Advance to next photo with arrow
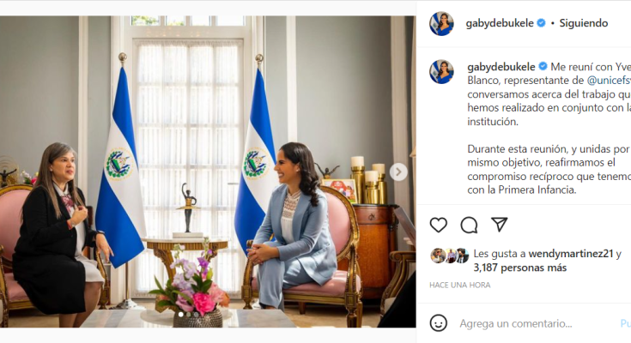 (398, 171)
